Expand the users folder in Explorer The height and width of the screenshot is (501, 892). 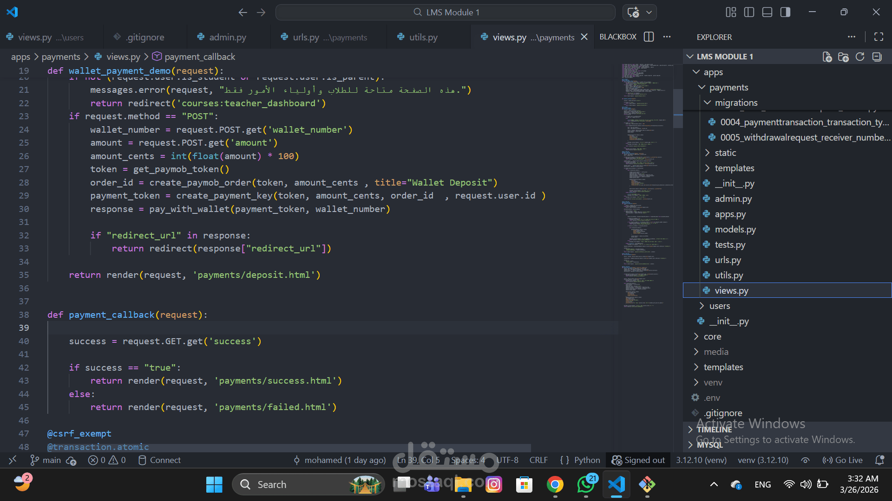point(719,306)
